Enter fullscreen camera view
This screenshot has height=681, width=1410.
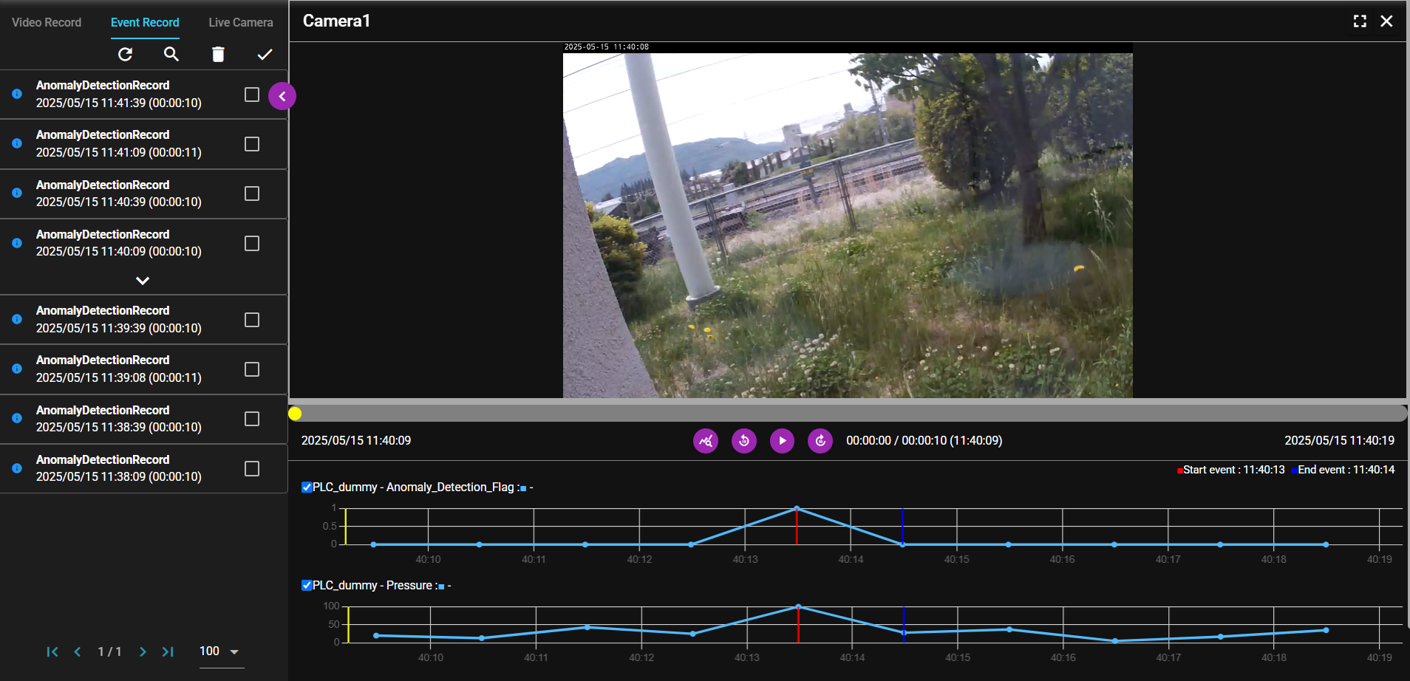(x=1359, y=21)
